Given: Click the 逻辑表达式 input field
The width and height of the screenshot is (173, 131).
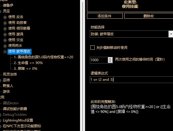Looking at the screenshot, I should [131, 80].
